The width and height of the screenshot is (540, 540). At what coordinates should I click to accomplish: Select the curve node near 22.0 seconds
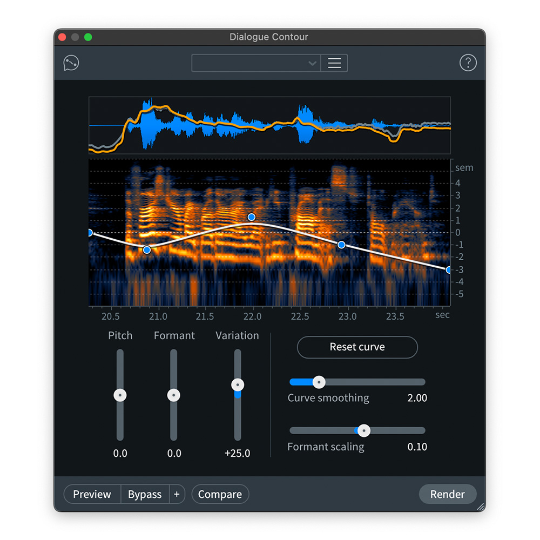pyautogui.click(x=251, y=217)
